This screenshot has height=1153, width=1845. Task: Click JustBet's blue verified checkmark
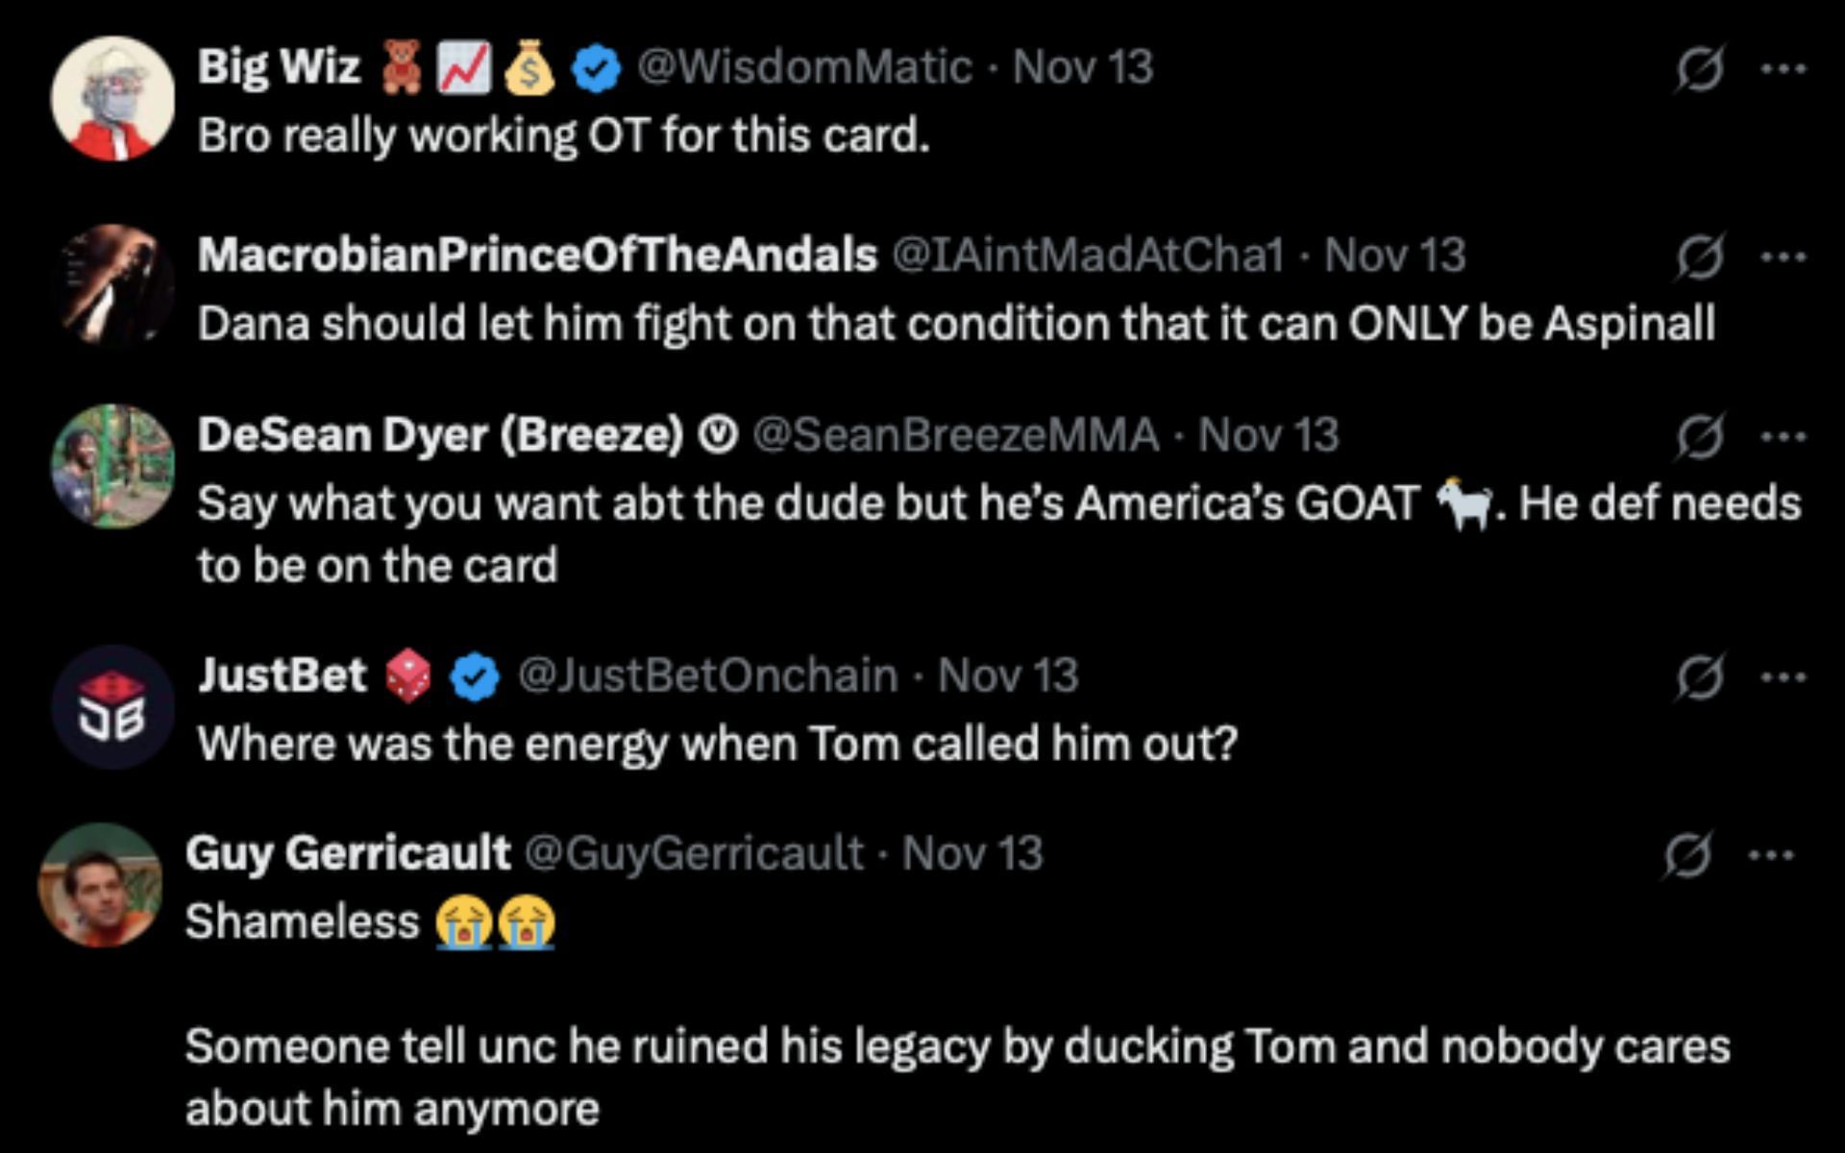475,677
